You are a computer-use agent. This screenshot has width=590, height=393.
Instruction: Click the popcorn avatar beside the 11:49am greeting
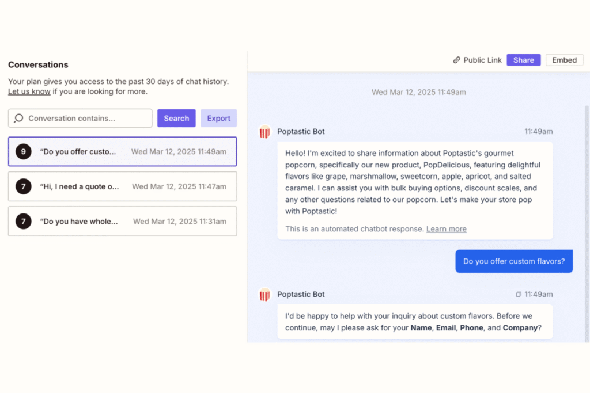(x=264, y=132)
